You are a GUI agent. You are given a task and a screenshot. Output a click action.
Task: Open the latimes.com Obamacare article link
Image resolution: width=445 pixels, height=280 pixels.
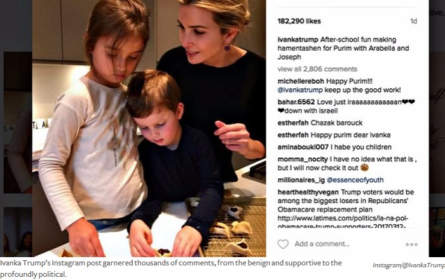tap(343, 222)
